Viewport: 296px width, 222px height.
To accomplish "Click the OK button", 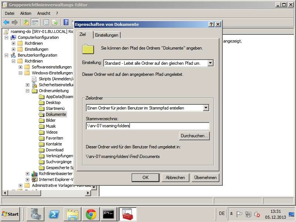I will (145, 178).
